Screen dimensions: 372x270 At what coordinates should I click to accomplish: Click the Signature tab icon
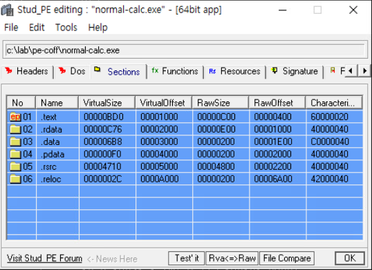(275, 70)
